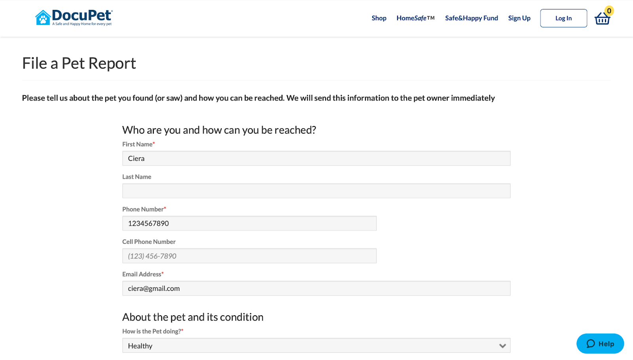
Task: Focus the First Name field containing Ciera
Action: [x=316, y=158]
